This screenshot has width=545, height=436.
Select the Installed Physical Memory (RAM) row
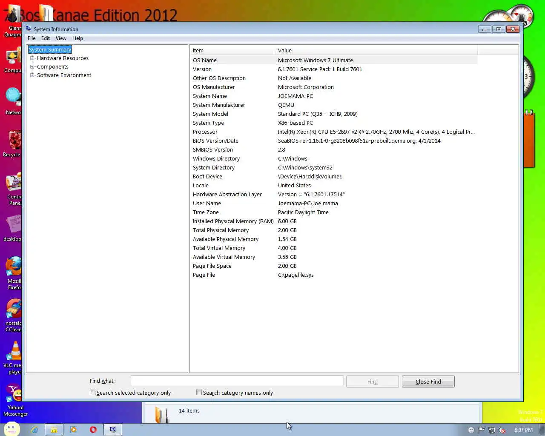pyautogui.click(x=334, y=221)
